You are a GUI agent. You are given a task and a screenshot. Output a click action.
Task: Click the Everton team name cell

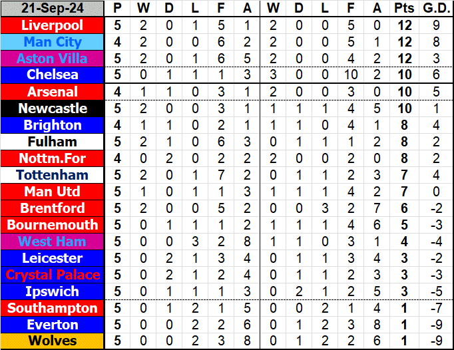pos(53,325)
